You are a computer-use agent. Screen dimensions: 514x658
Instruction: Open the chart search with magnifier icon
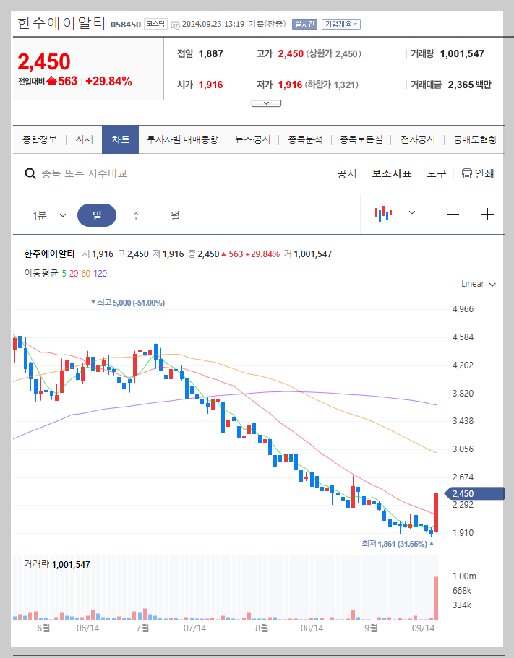point(30,173)
